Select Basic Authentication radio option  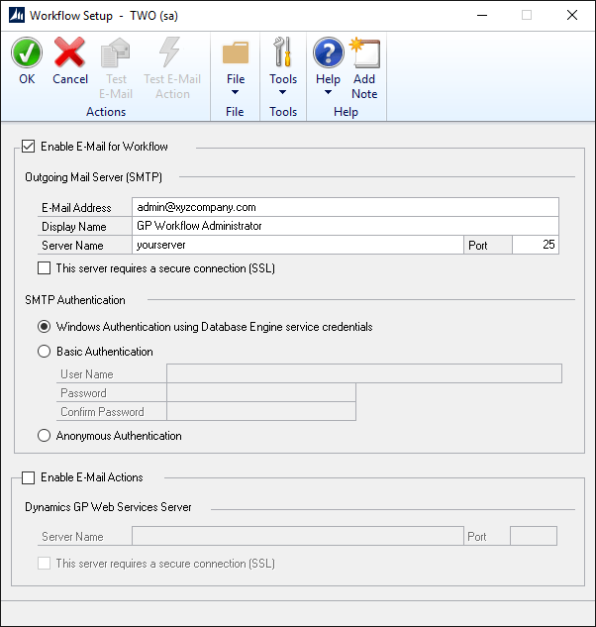[x=44, y=351]
